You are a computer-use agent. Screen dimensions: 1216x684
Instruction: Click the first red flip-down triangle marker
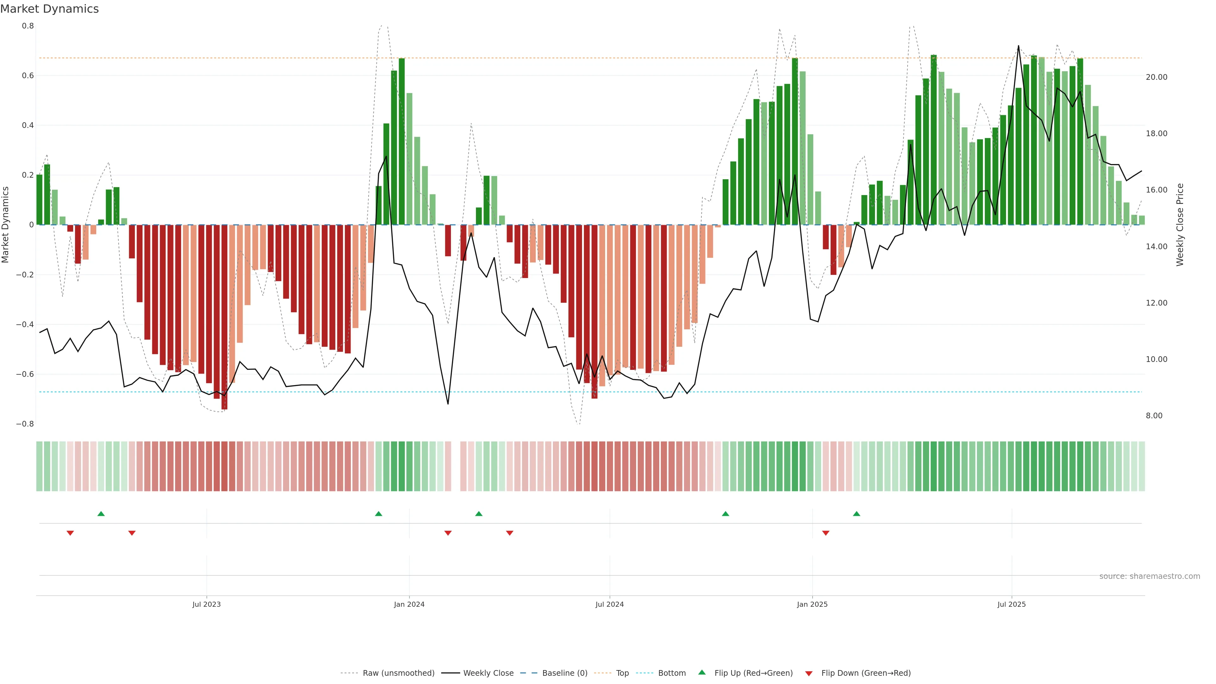pos(70,533)
